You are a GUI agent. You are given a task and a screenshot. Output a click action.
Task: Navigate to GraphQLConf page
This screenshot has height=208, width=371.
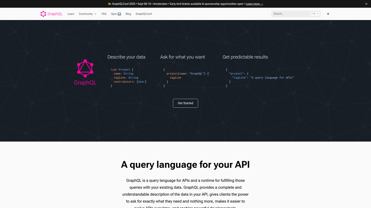click(144, 14)
